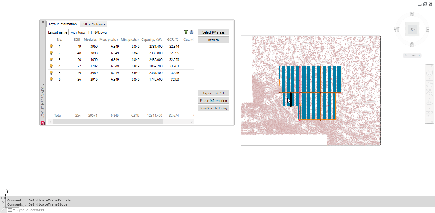Click the Select PV areas button
This screenshot has width=435, height=213.
(214, 32)
